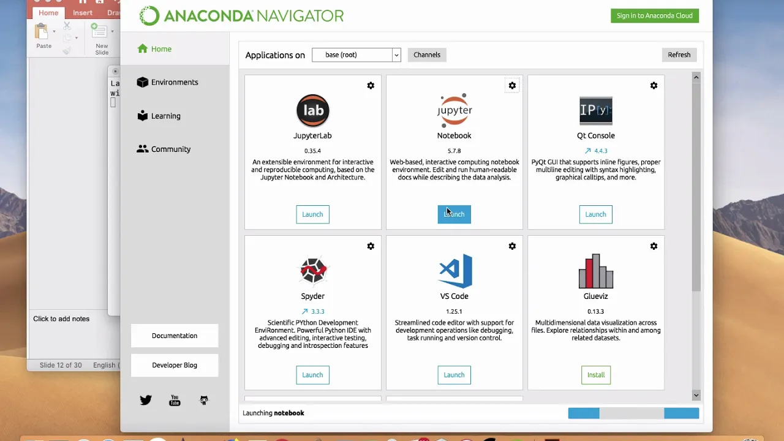The image size is (784, 441).
Task: Switch to PowerPoint Home ribbon tab
Action: (x=48, y=13)
